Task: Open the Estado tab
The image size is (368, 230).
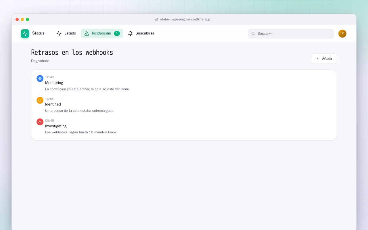Action: [66, 33]
